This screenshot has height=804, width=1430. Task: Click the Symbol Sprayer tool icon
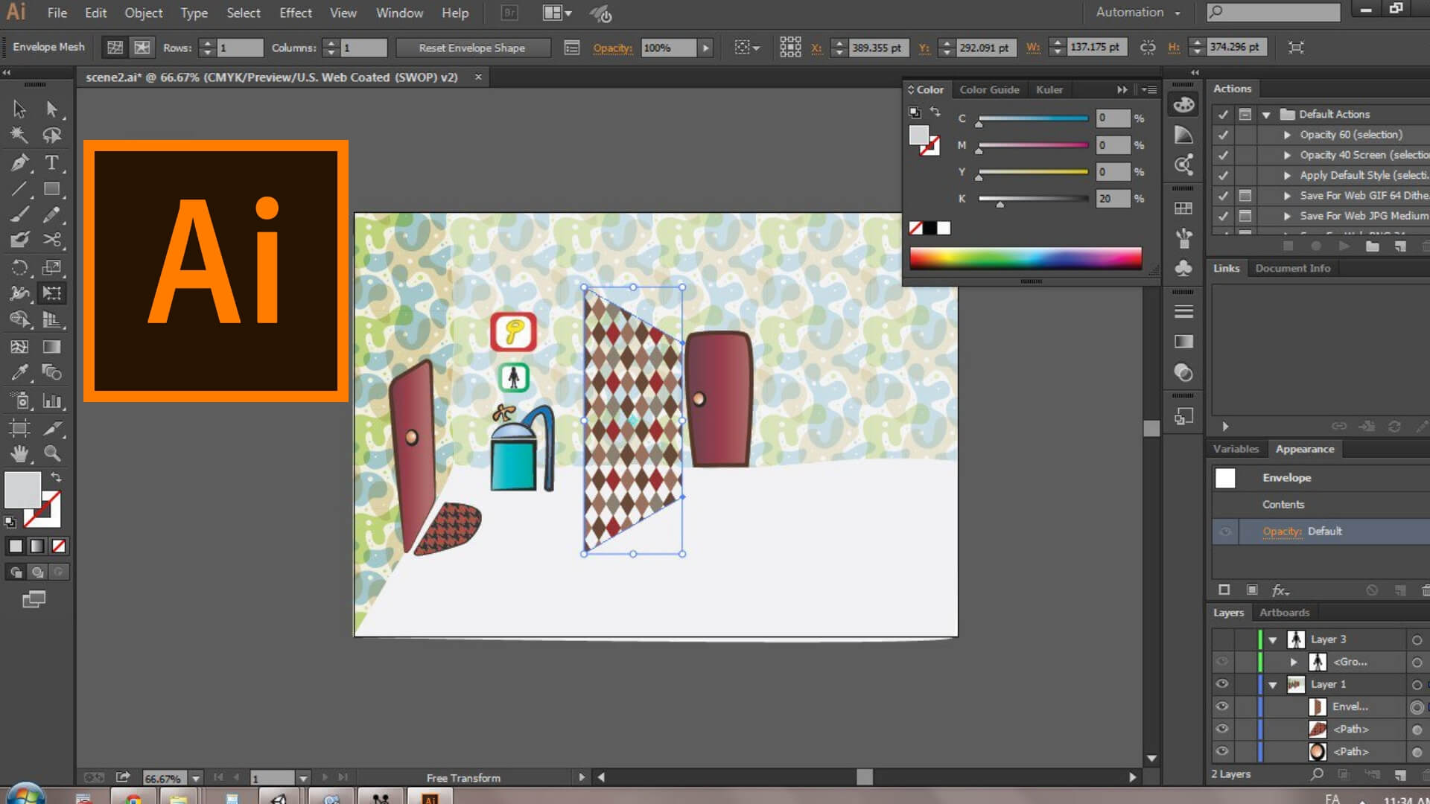coord(19,400)
